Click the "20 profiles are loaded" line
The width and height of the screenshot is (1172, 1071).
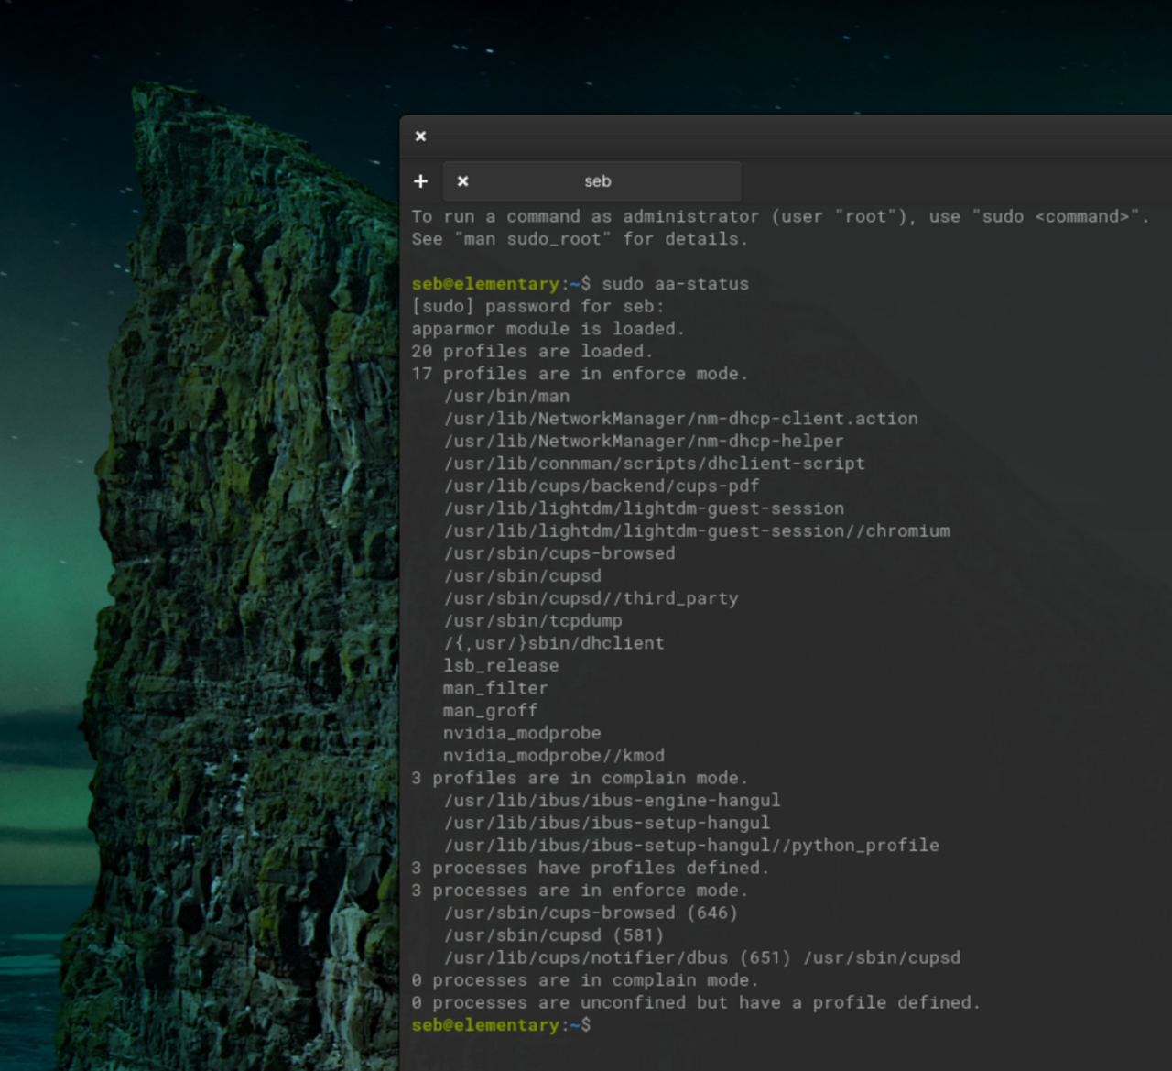click(531, 352)
